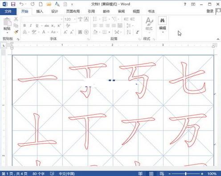Screen dimensions: 221x176
Task: Open the font size 120 dropdown
Action: point(75,19)
